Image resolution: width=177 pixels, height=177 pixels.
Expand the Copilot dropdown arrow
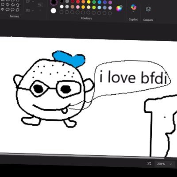click(133, 12)
